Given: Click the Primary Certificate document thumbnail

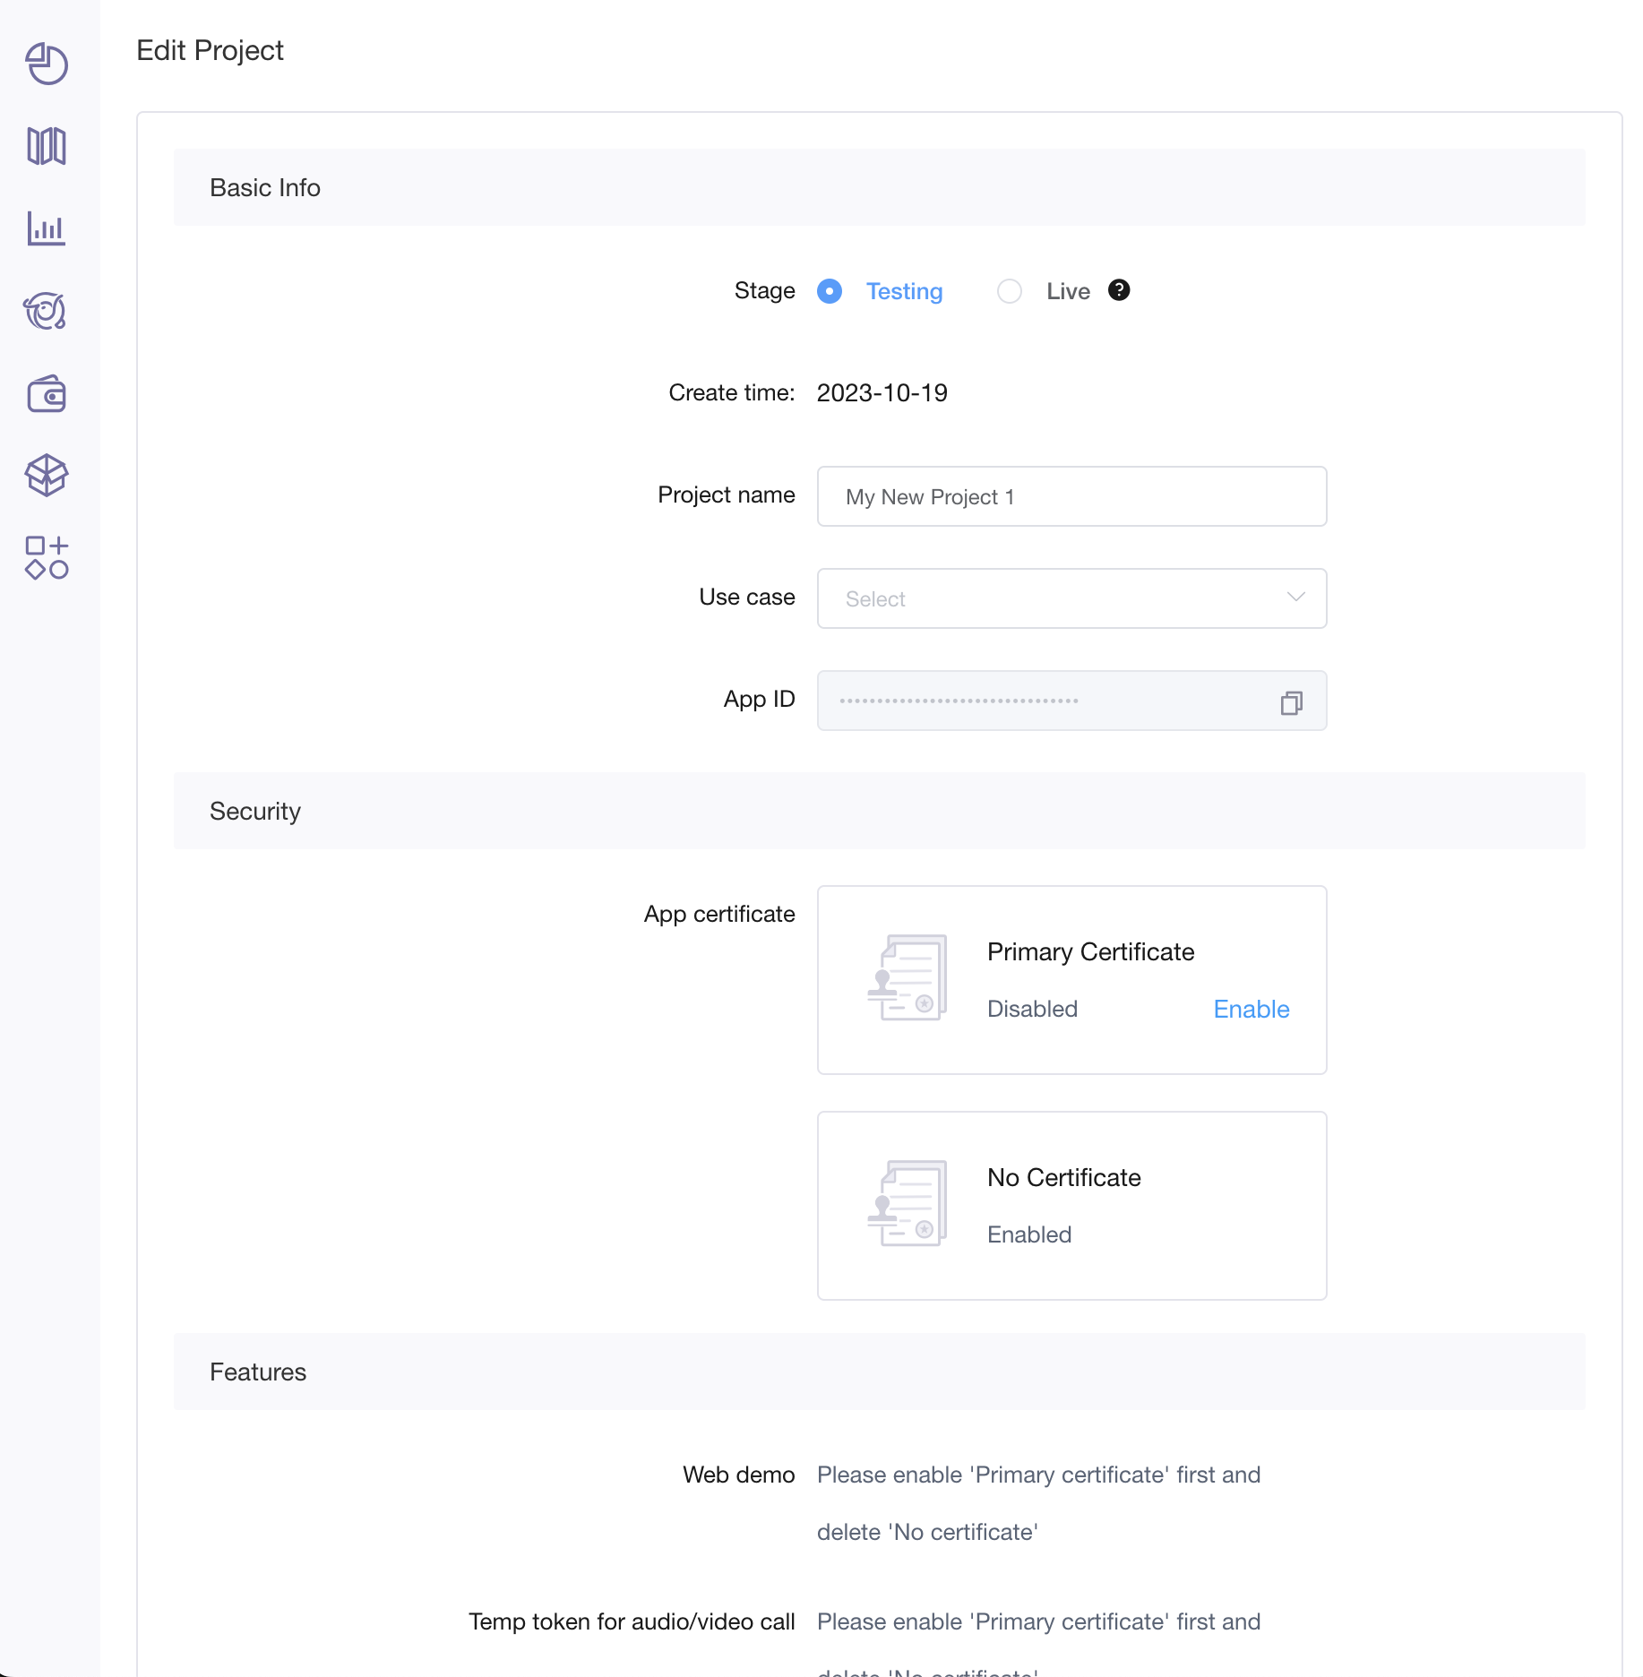Looking at the screenshot, I should click(908, 978).
